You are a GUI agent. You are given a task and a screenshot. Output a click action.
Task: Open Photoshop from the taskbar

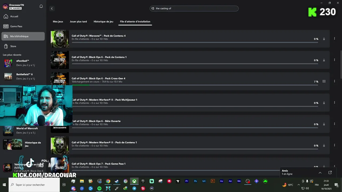(195, 181)
